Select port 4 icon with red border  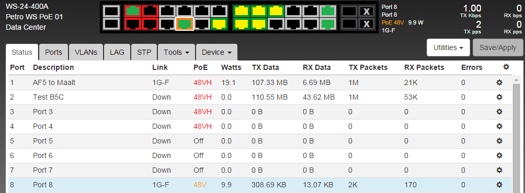150,23
